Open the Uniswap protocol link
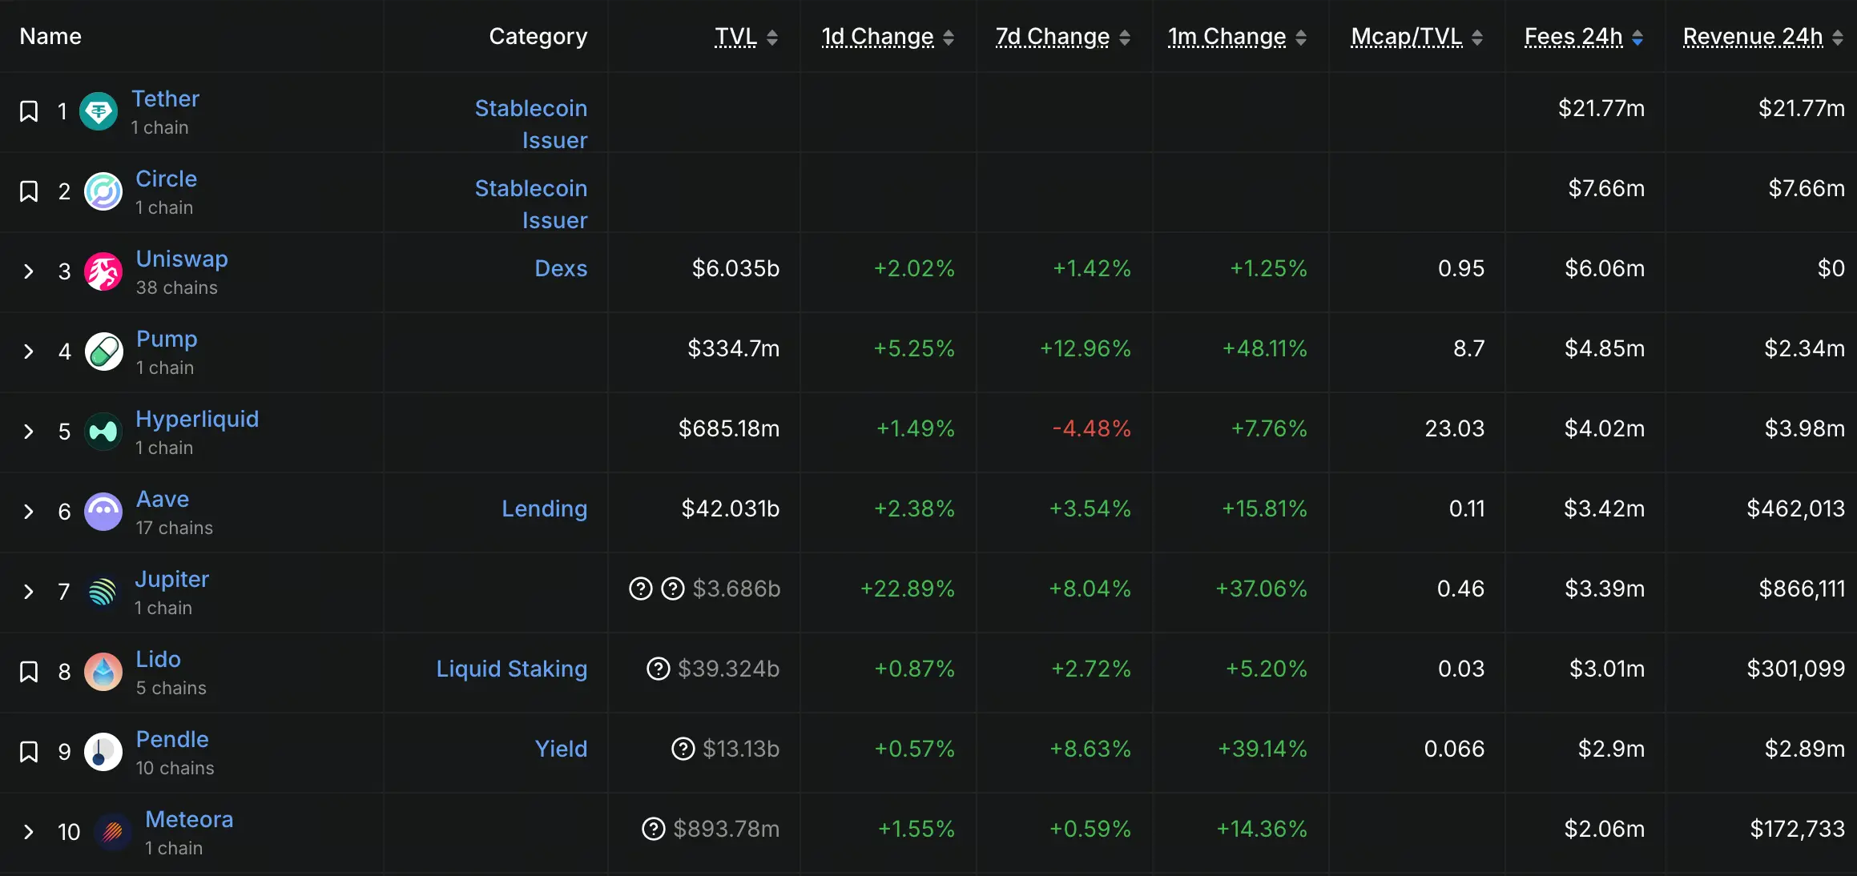 pyautogui.click(x=182, y=259)
